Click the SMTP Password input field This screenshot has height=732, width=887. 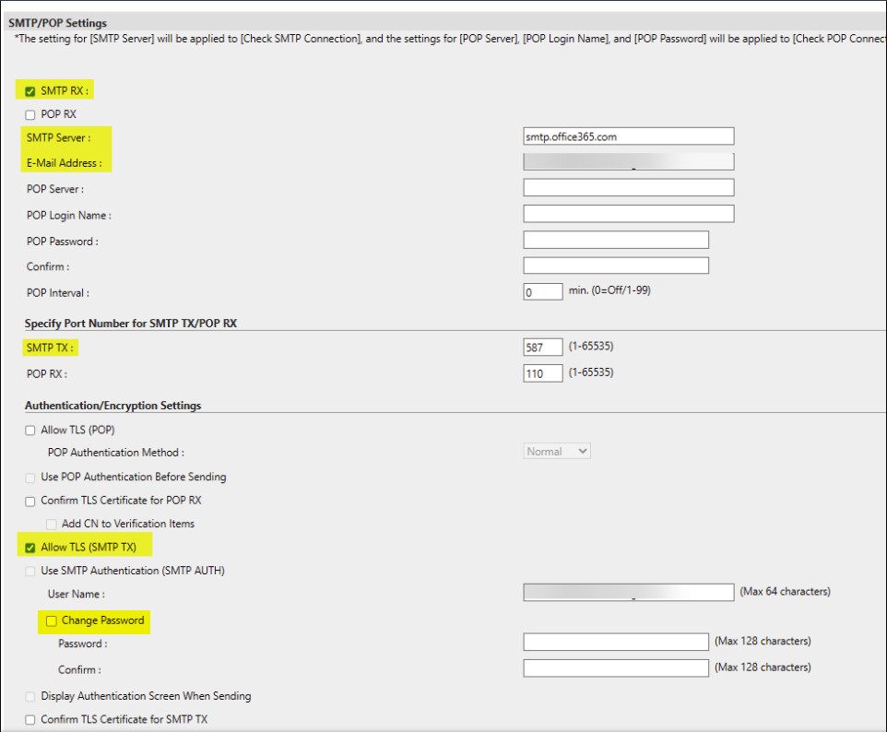615,643
